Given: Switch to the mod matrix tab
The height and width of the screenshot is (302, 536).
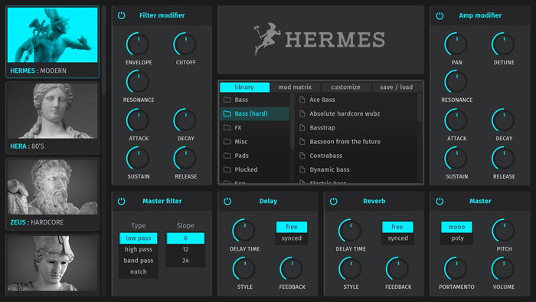Looking at the screenshot, I should point(295,87).
